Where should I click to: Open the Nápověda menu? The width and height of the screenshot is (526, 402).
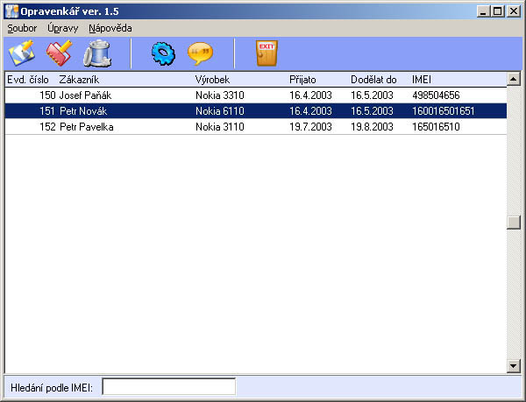point(110,28)
